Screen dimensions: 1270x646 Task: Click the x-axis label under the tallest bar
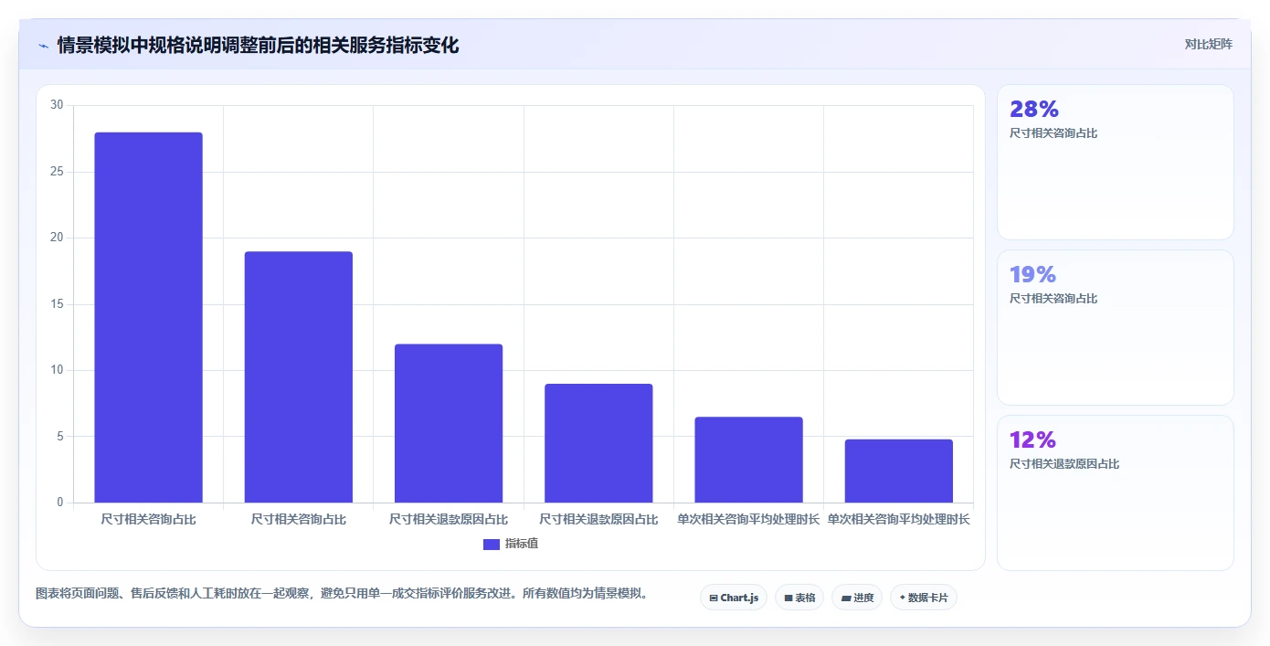click(149, 519)
